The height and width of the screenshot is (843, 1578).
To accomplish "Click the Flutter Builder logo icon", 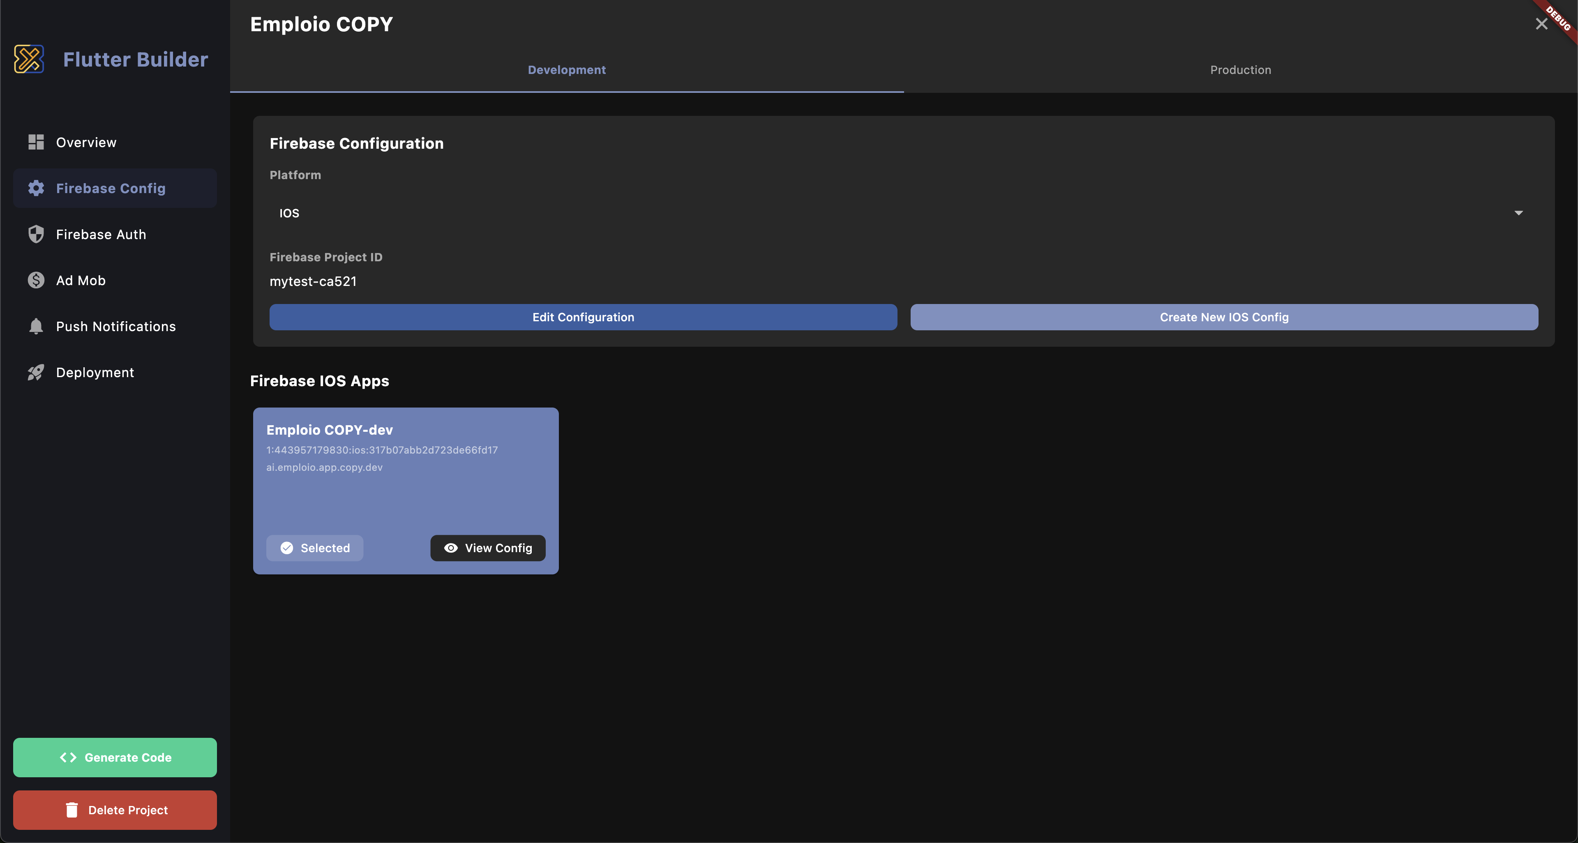I will point(29,60).
